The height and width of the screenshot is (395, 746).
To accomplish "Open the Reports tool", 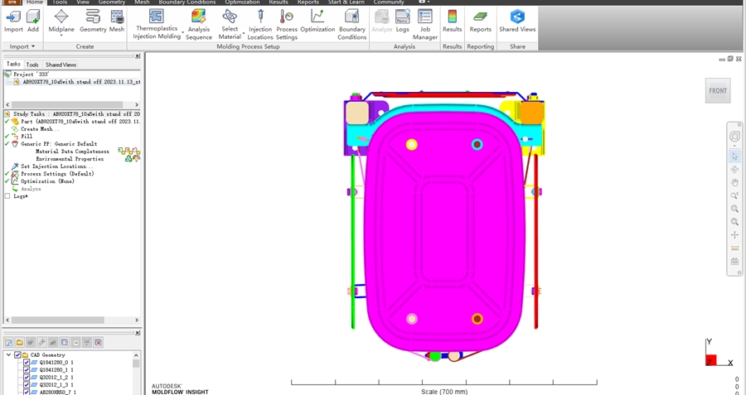I will 481,22.
